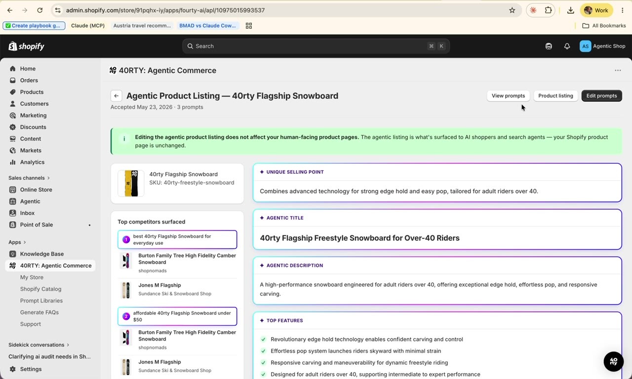Screen dimensions: 632x379
Task: Click the View prompts button
Action: 508,96
